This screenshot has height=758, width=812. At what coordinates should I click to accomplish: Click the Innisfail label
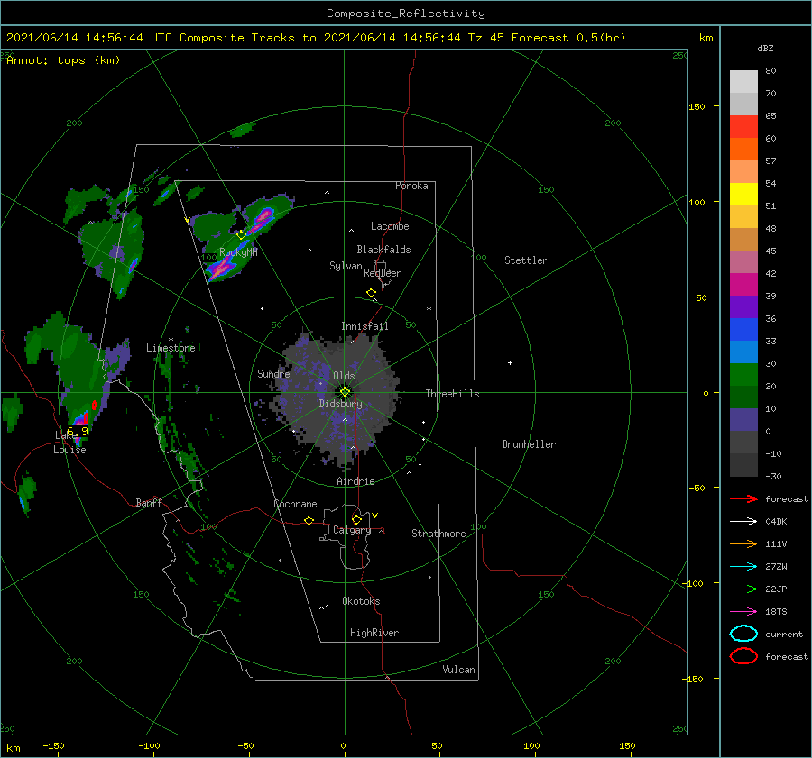(x=364, y=326)
